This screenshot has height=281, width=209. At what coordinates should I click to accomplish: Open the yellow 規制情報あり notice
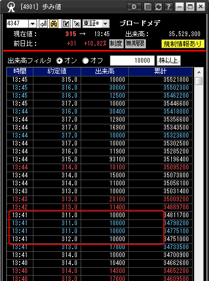(183, 44)
